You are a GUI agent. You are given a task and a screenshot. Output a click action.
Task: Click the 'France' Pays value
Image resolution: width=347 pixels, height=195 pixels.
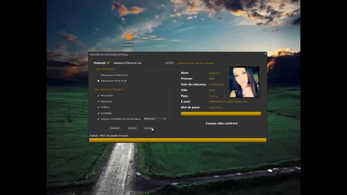[214, 96]
